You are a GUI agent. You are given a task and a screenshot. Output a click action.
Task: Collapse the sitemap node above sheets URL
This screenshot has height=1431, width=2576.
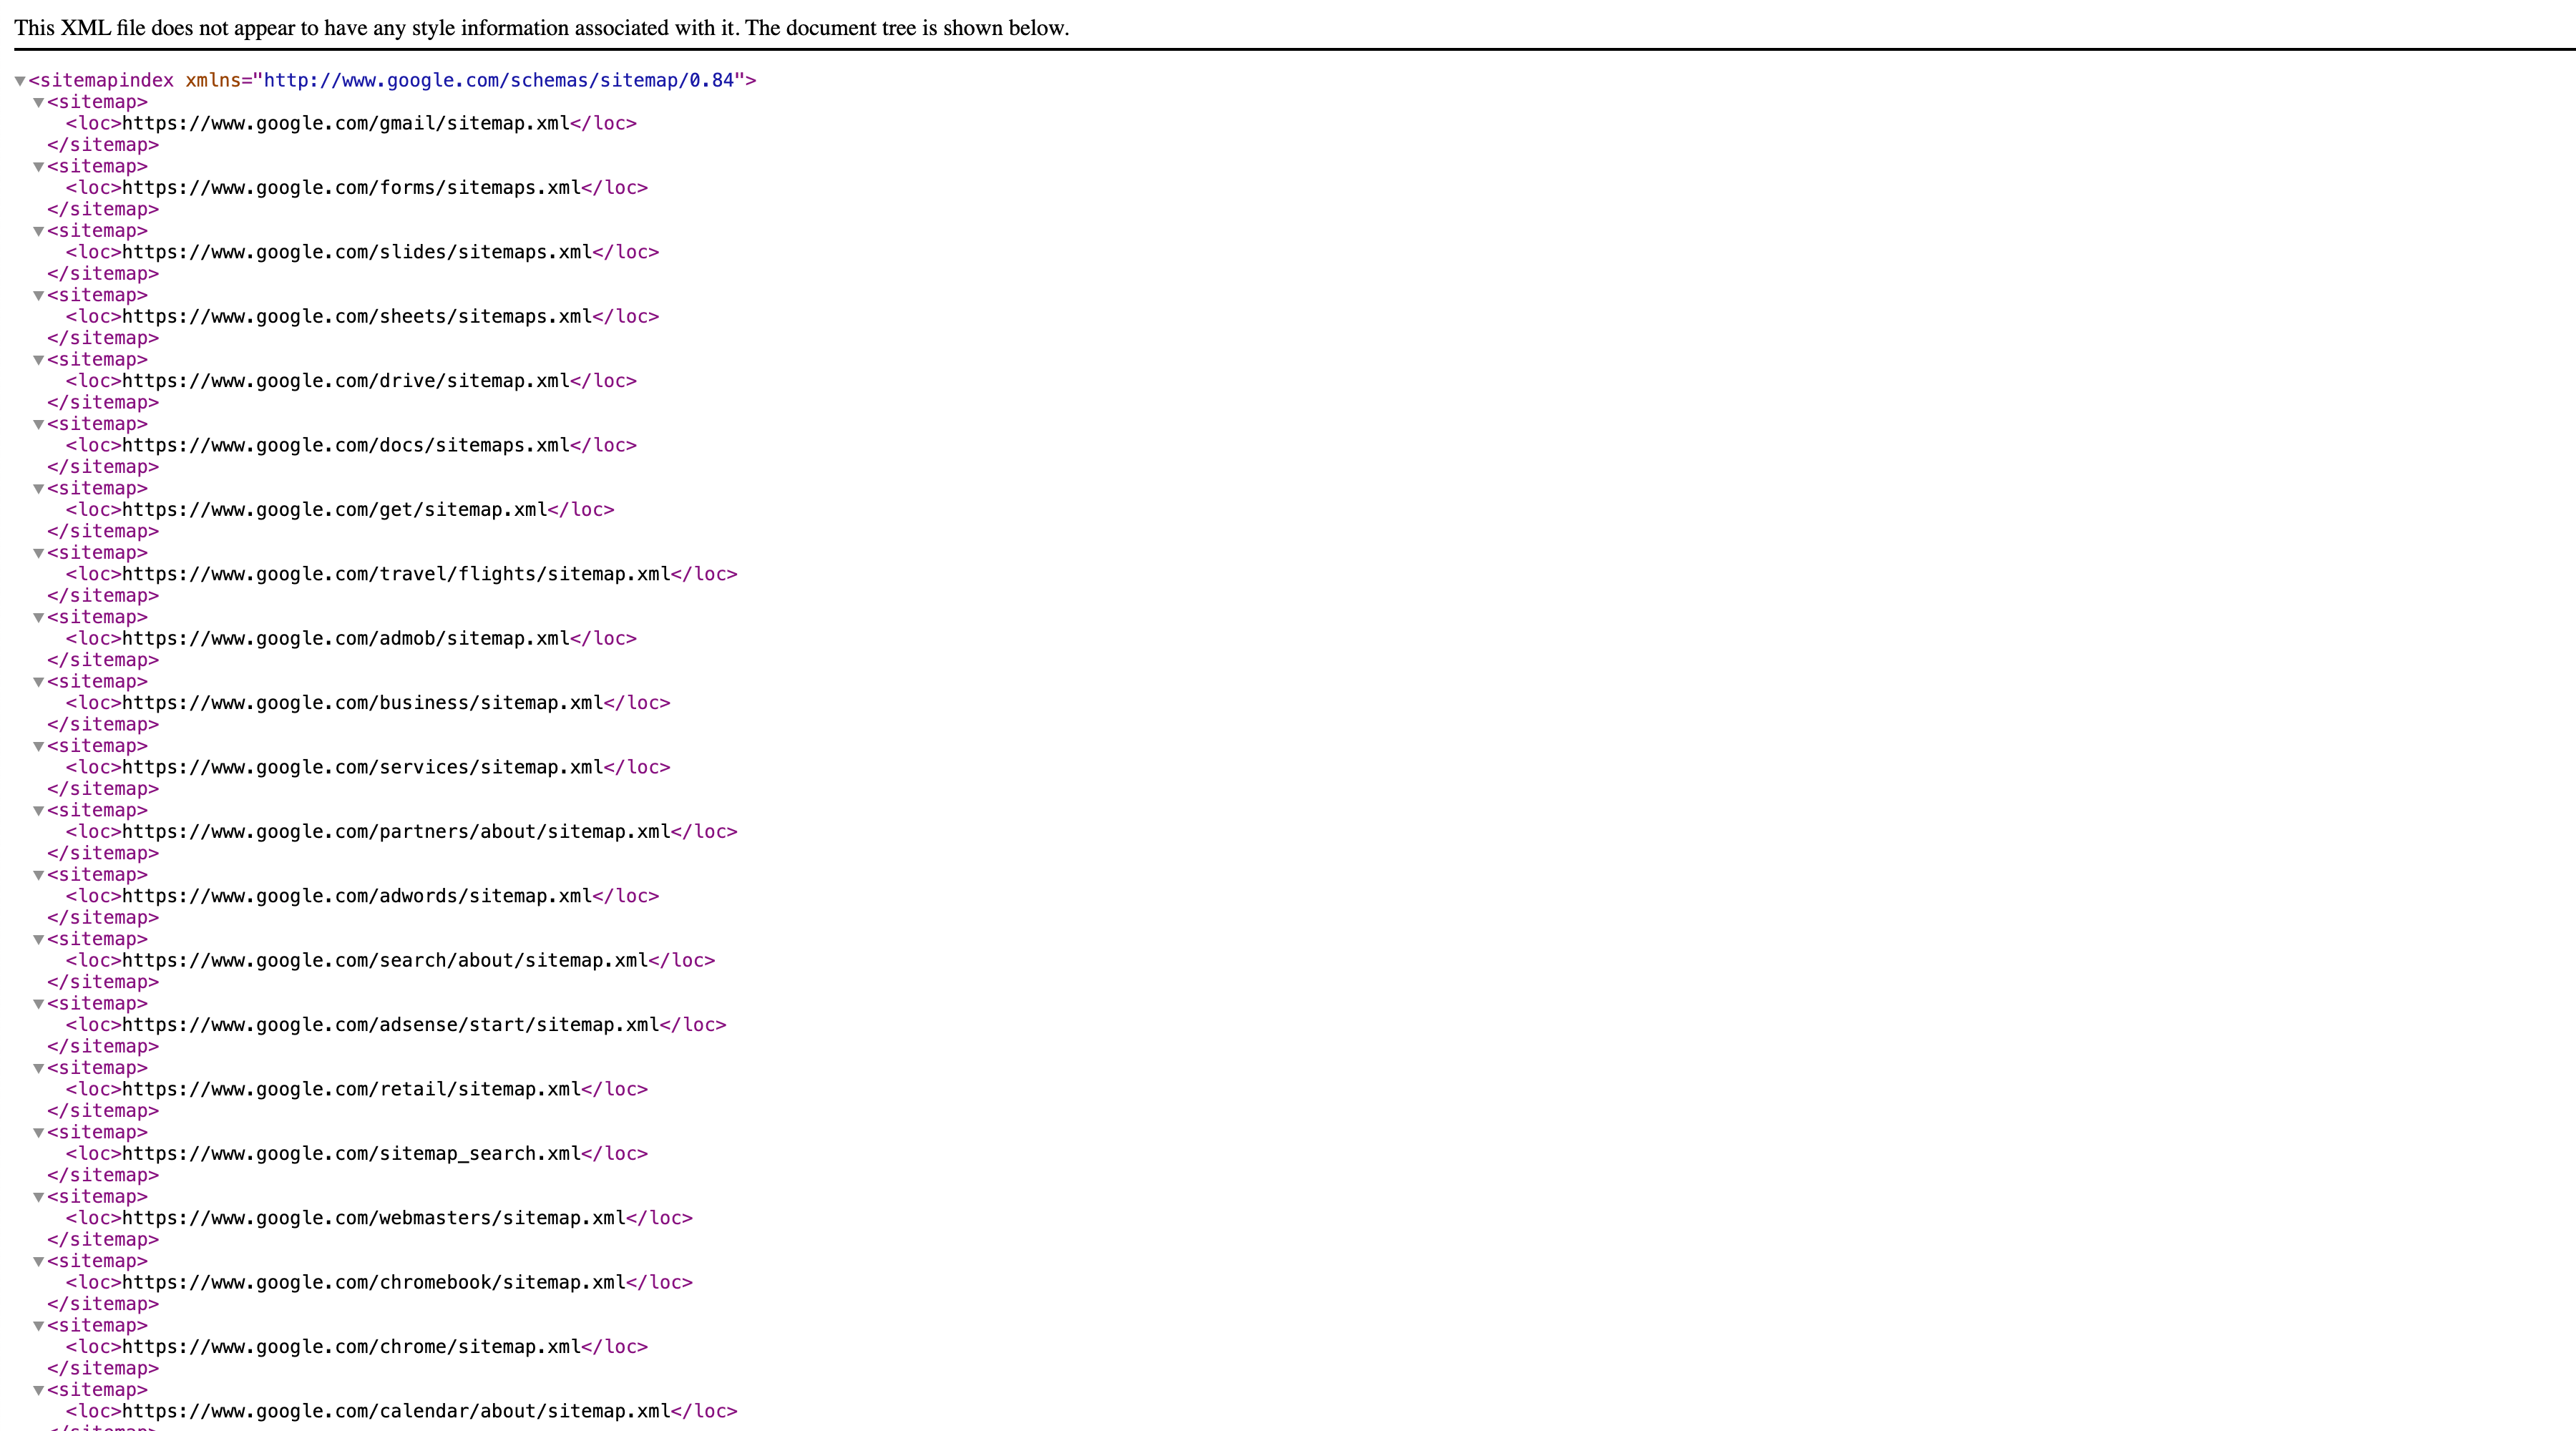tap(39, 296)
